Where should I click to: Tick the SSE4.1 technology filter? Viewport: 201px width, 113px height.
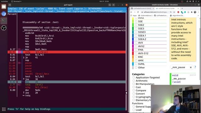[136, 35]
